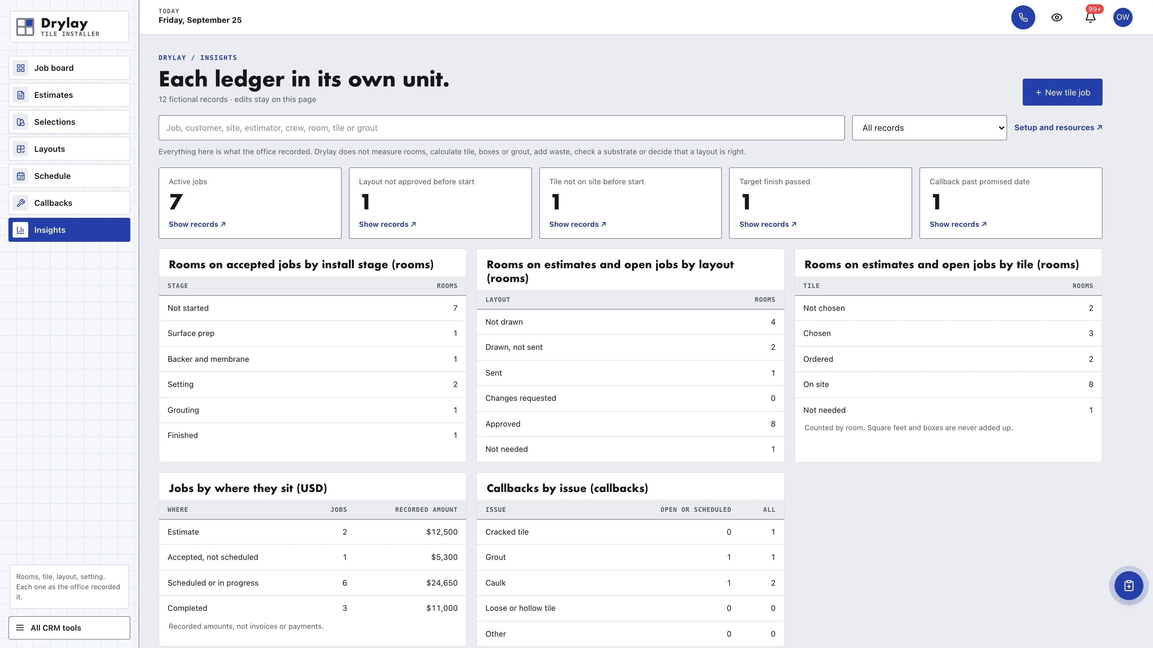Click the 'Drawn, not sent' layout row
The height and width of the screenshot is (648, 1153).
[630, 347]
